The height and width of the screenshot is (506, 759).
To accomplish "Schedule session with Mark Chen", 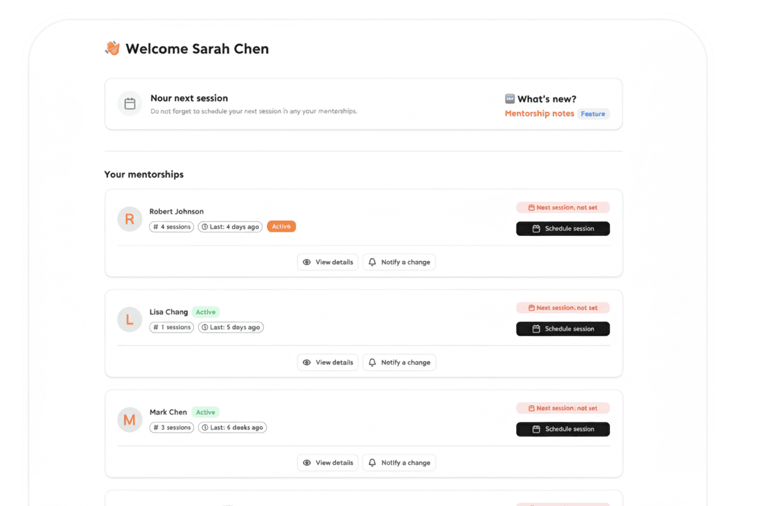I will point(563,429).
